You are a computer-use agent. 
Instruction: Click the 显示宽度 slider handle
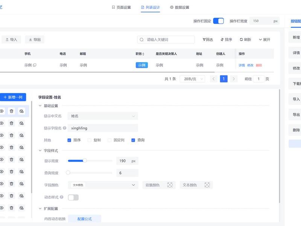click(x=85, y=161)
